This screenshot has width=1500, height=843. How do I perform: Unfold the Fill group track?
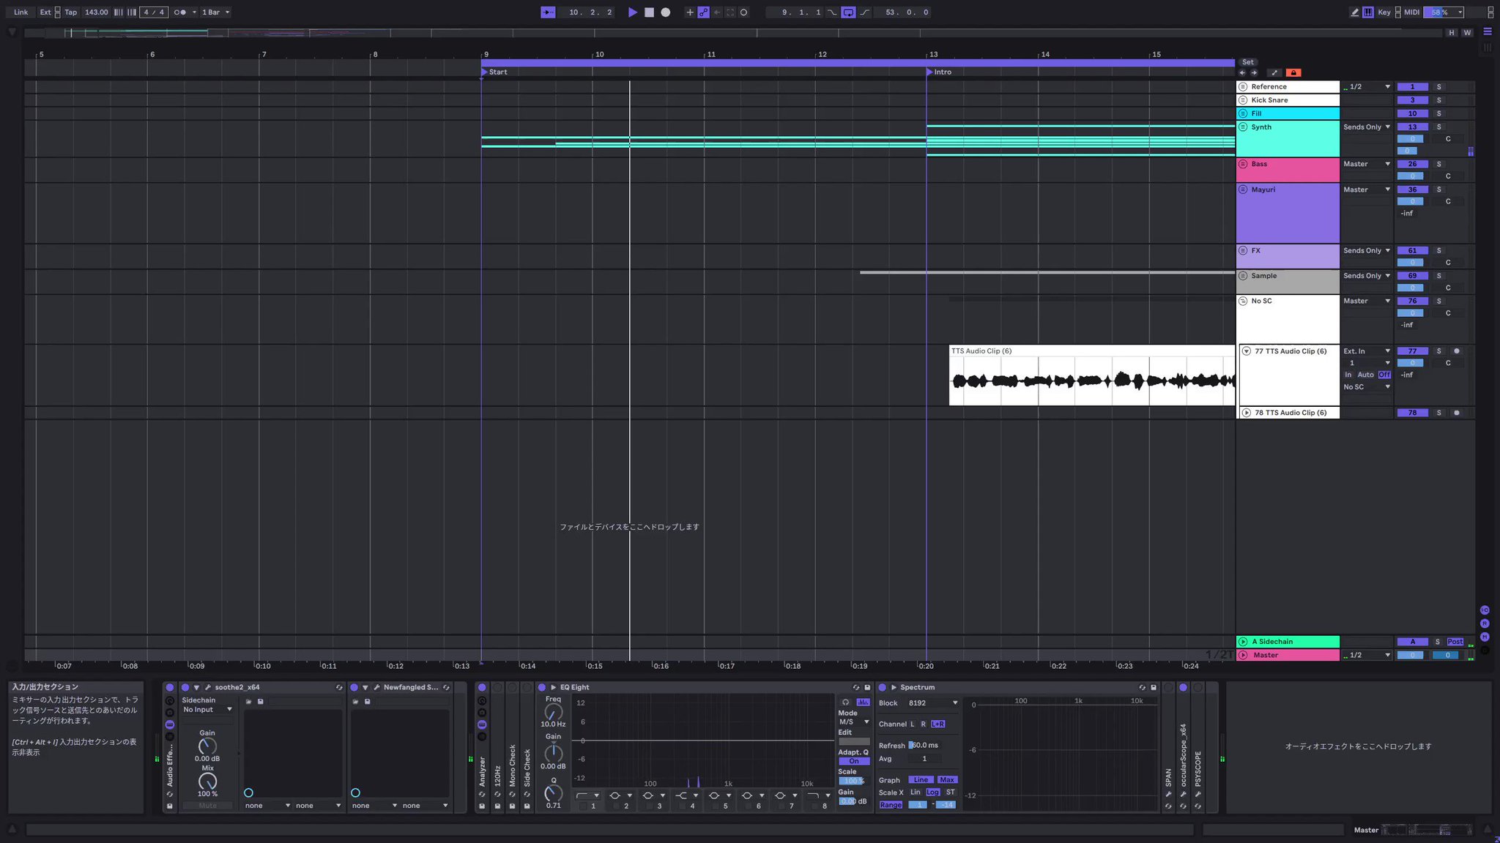1243,113
